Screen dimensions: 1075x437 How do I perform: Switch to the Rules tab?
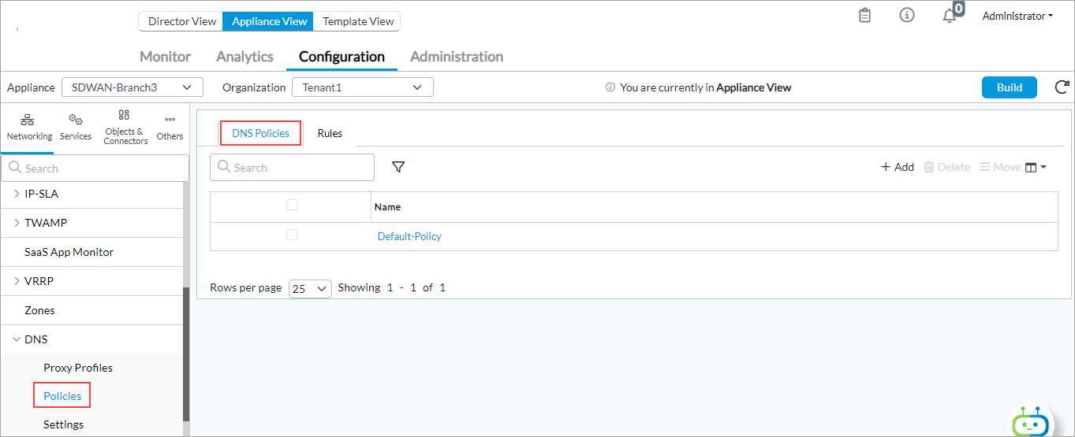[x=330, y=133]
